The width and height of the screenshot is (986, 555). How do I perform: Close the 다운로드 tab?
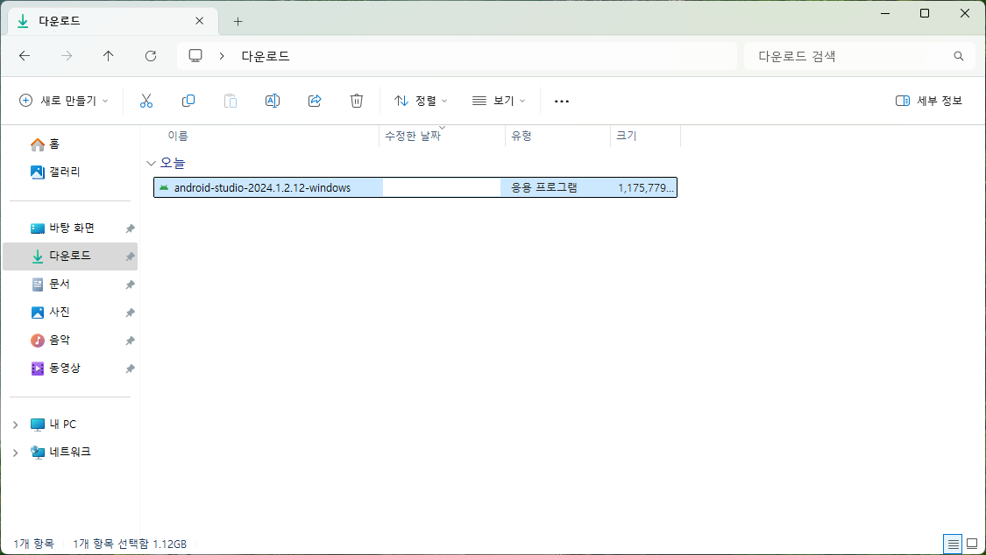pyautogui.click(x=199, y=21)
